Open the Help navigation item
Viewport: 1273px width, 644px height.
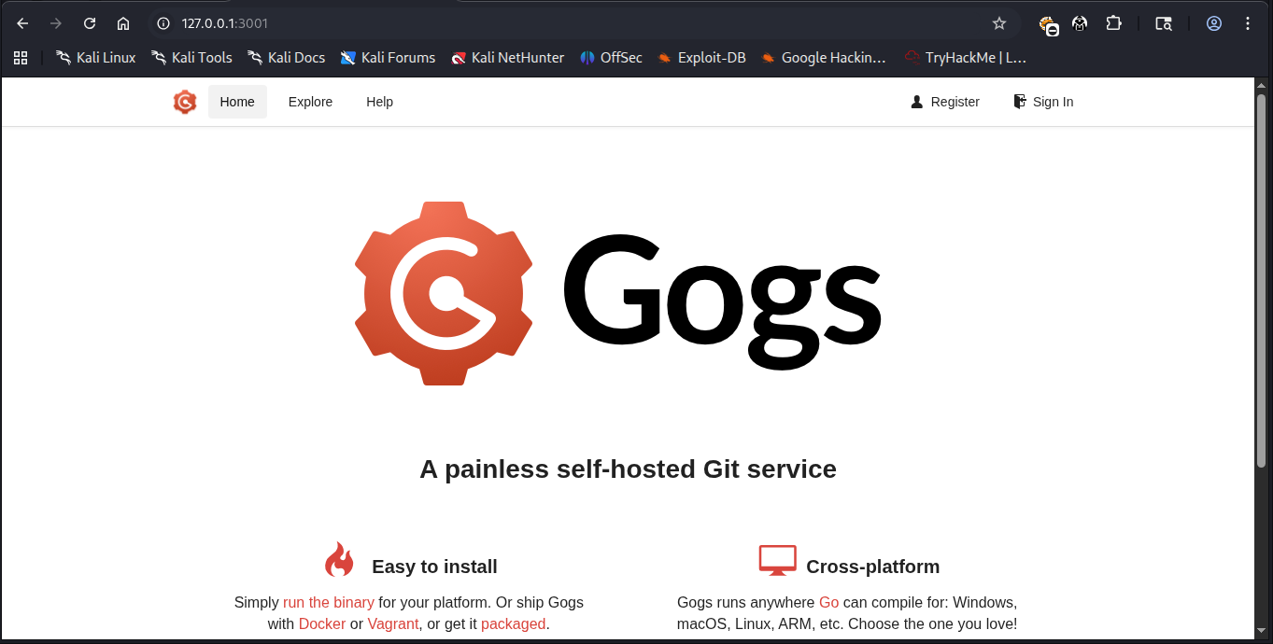coord(379,102)
